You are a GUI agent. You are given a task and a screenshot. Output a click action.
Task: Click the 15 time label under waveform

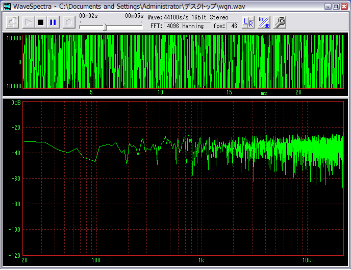coord(229,92)
